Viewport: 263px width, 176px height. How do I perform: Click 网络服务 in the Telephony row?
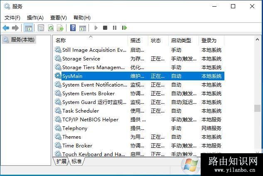click(211, 128)
